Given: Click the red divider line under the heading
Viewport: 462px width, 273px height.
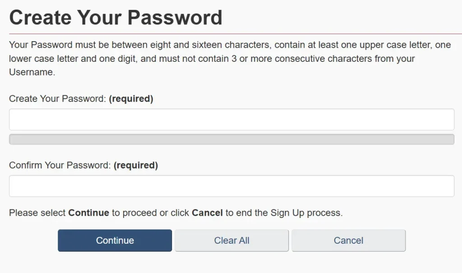Looking at the screenshot, I should [231, 34].
